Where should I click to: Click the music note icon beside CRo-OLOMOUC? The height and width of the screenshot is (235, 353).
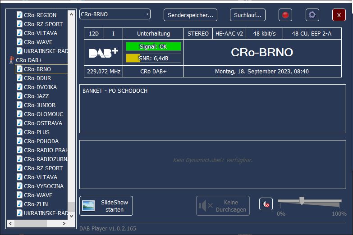pyautogui.click(x=19, y=114)
